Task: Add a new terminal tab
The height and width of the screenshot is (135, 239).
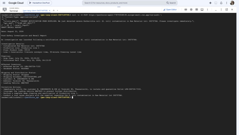Action: click(x=54, y=10)
